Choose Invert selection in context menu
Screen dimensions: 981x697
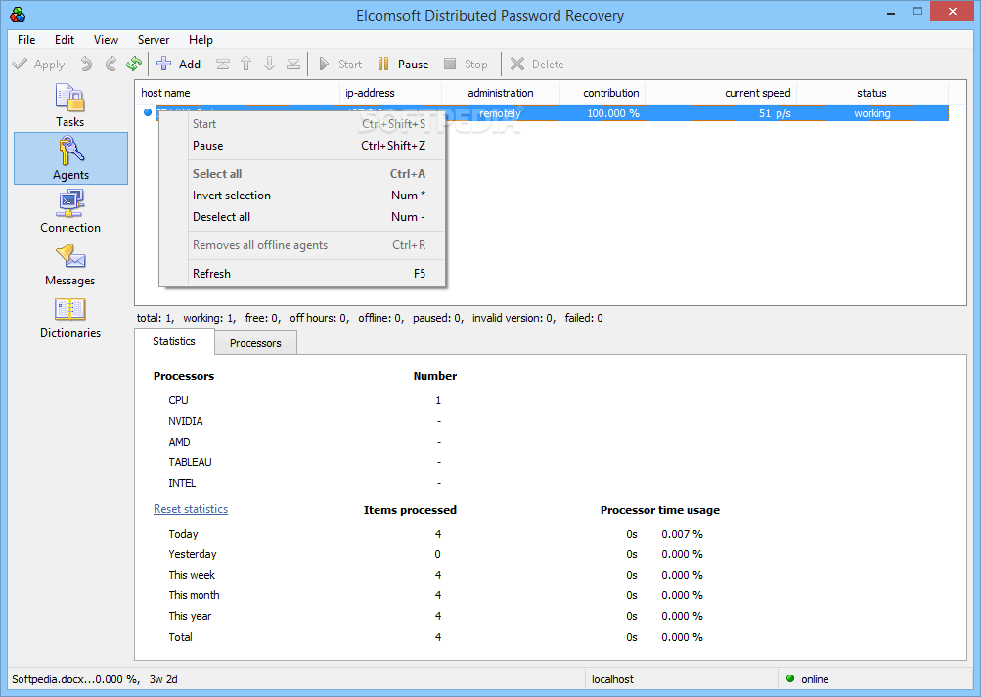click(302, 196)
